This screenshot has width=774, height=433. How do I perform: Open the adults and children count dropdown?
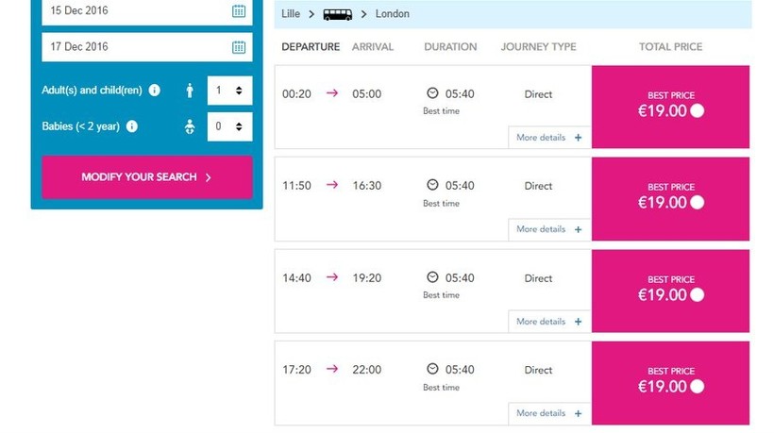tap(229, 91)
